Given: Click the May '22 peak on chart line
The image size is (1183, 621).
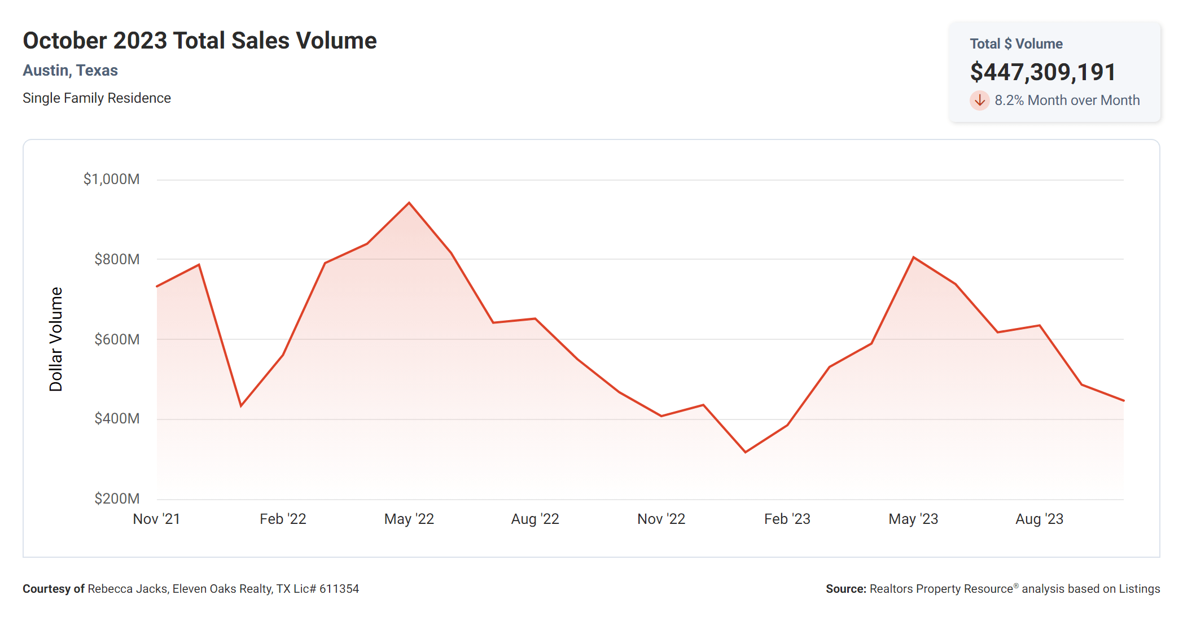Looking at the screenshot, I should pos(409,203).
